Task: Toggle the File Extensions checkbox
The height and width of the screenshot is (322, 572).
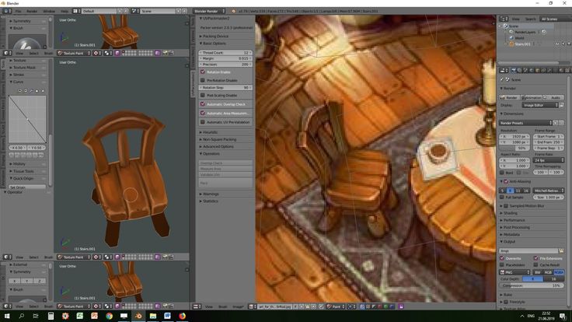Action: point(536,258)
